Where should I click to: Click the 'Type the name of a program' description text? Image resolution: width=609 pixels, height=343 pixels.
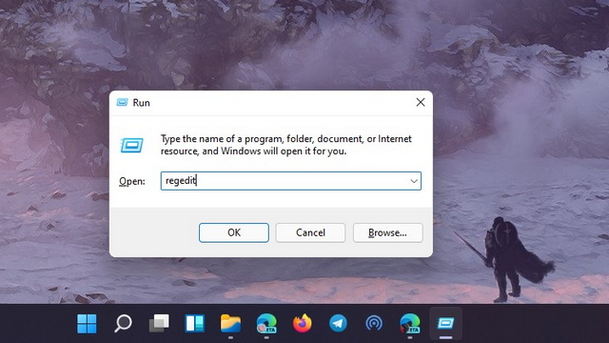click(x=286, y=145)
